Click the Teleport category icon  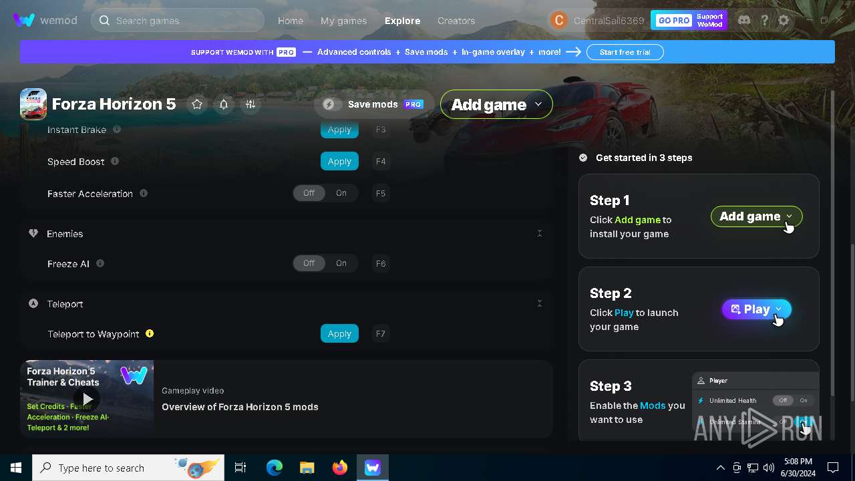[33, 303]
